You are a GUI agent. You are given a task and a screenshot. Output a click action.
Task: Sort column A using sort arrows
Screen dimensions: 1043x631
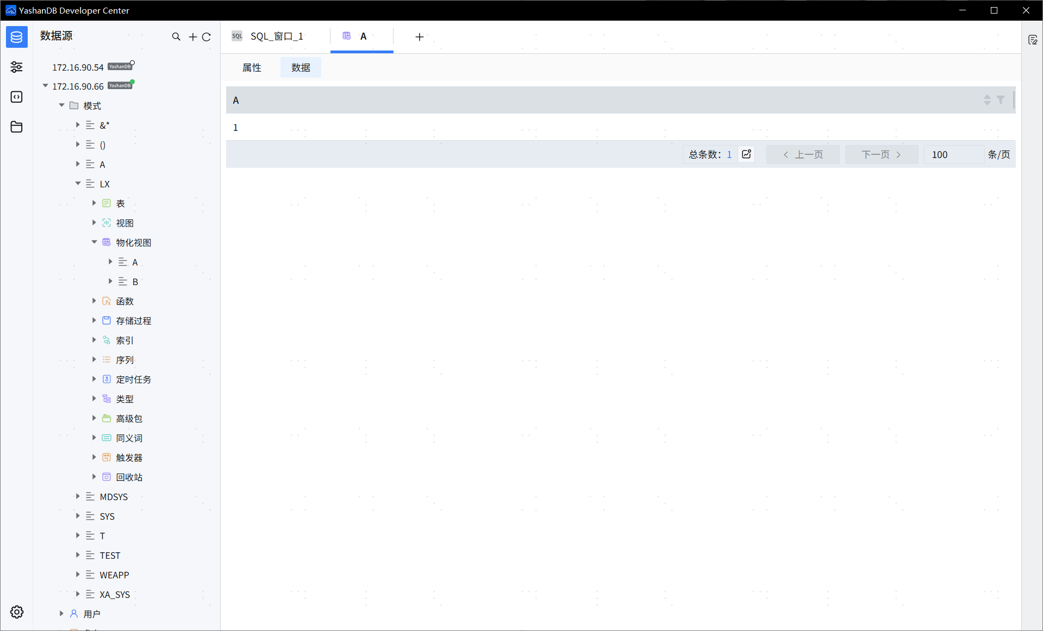pos(987,100)
